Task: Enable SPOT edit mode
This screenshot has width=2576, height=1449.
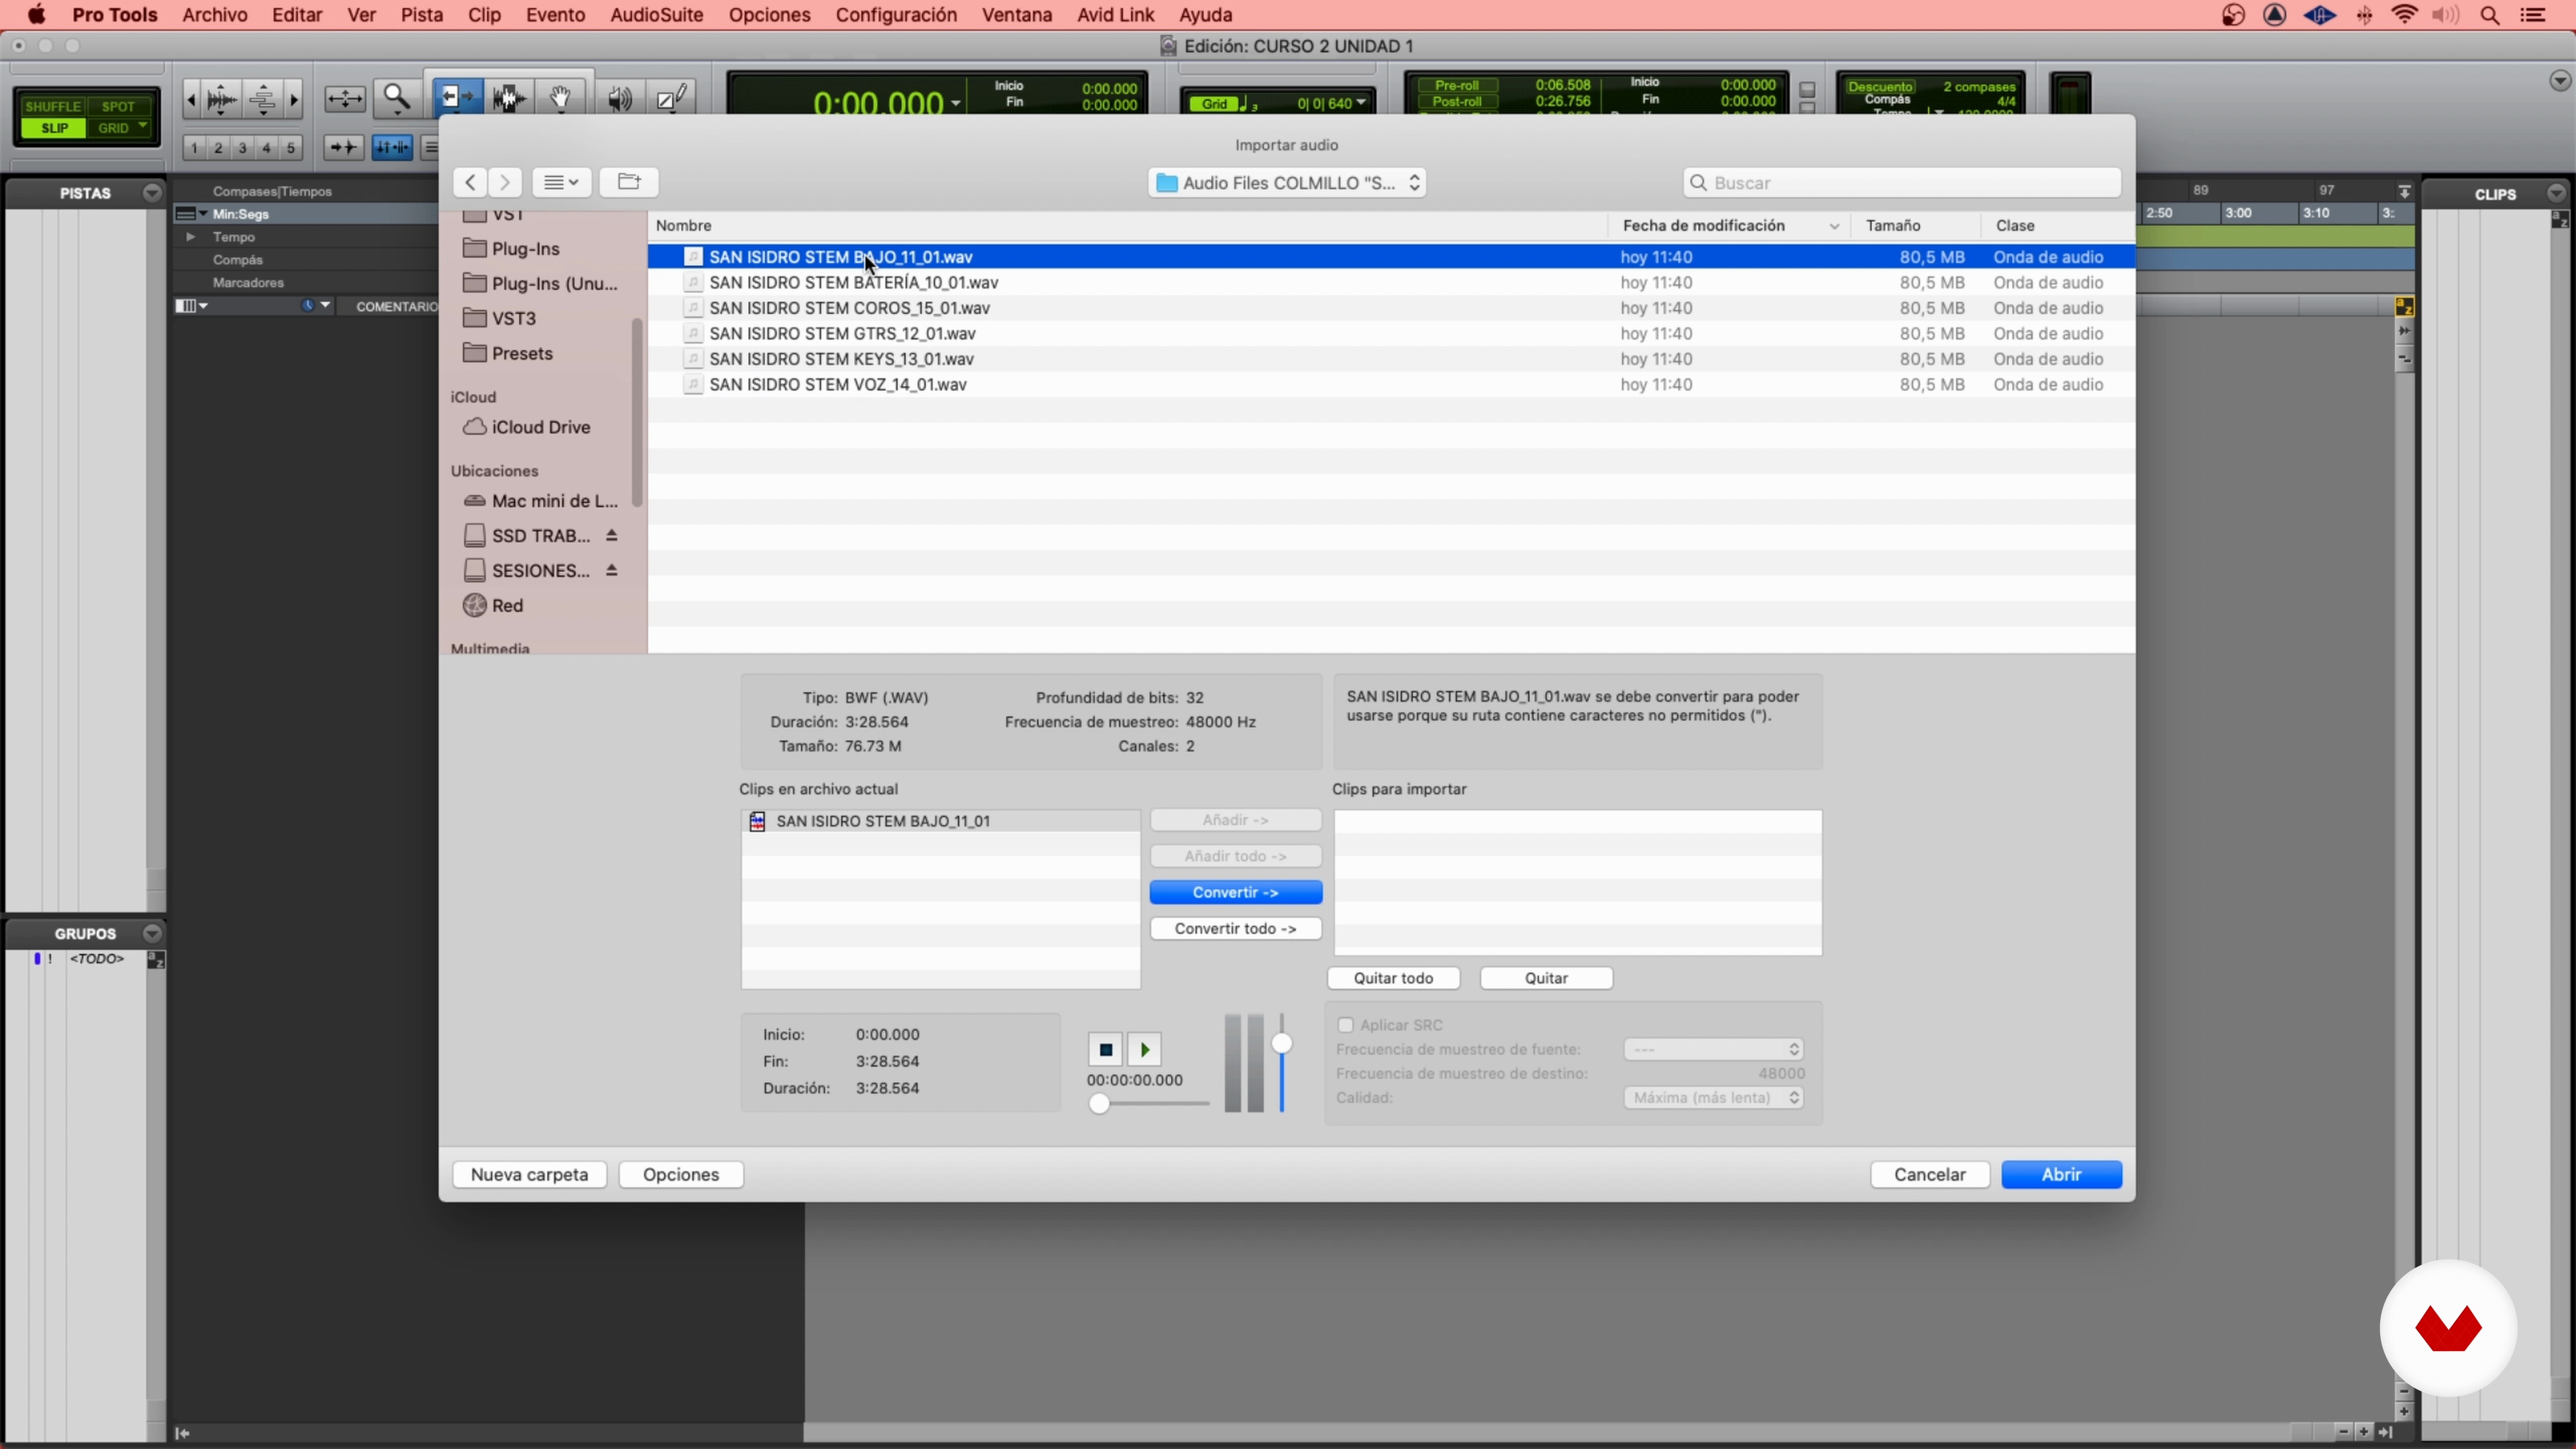Action: click(119, 106)
